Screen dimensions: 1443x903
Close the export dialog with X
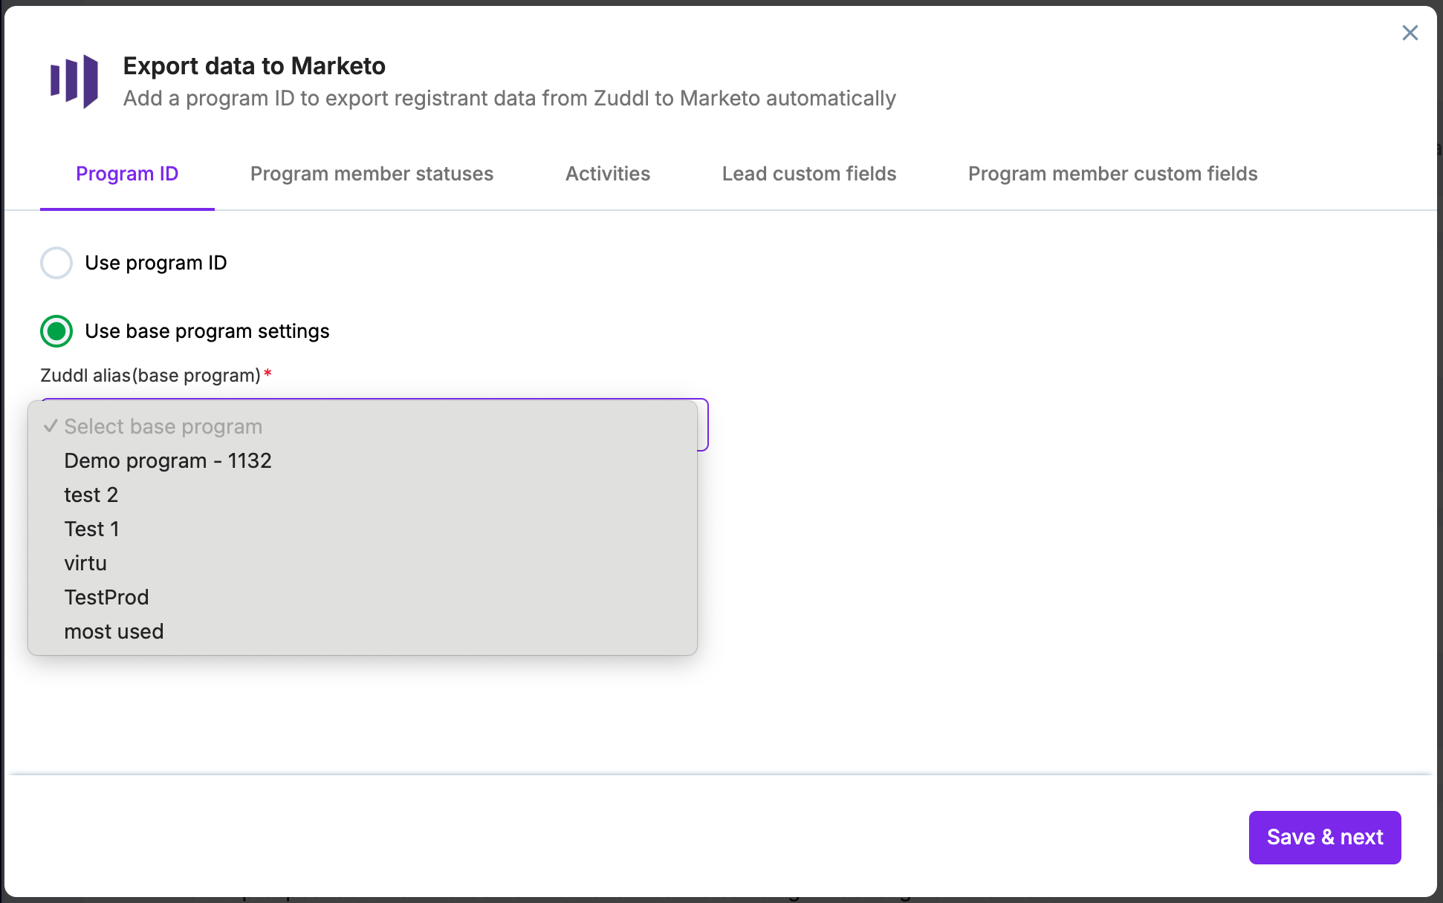(x=1410, y=33)
